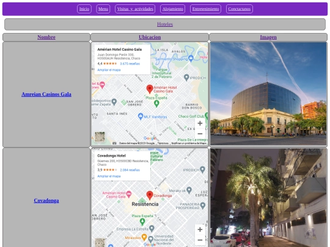Click the Covadonga Hotel info card title
This screenshot has height=247, width=330.
(112, 156)
